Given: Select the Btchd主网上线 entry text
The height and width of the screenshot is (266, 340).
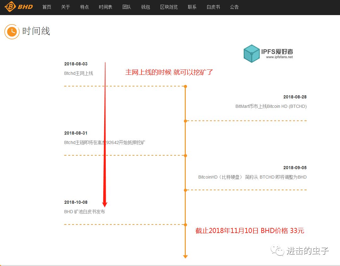Looking at the screenshot, I should pos(78,74).
